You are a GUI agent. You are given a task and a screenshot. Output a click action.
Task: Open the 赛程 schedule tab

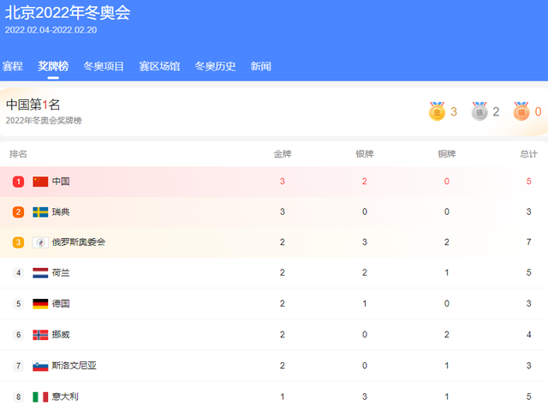13,66
